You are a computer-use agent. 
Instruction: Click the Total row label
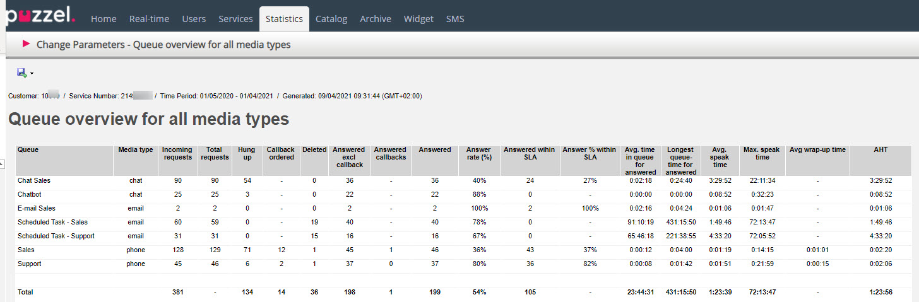25,293
